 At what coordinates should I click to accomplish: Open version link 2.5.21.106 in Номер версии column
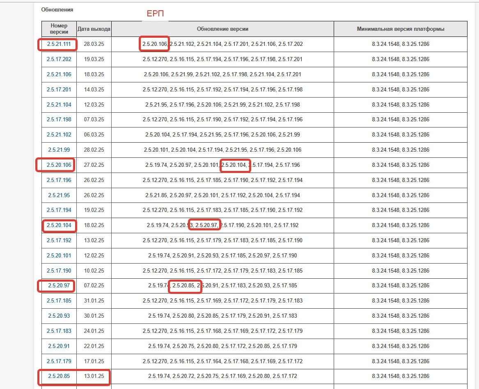point(59,75)
